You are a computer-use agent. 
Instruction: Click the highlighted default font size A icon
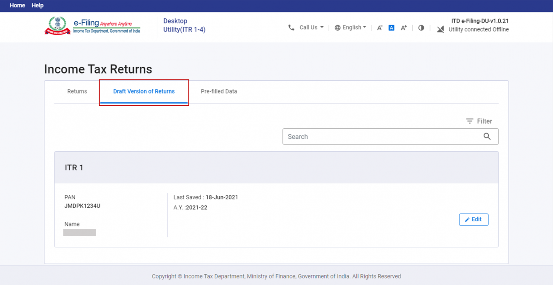pyautogui.click(x=391, y=28)
